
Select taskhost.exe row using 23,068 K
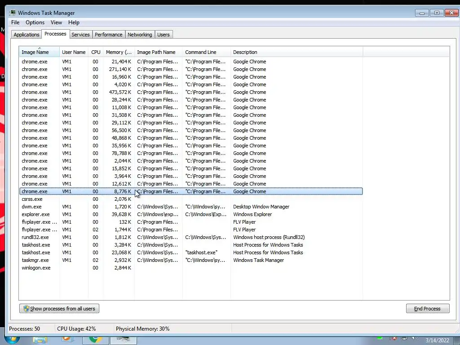191,252
